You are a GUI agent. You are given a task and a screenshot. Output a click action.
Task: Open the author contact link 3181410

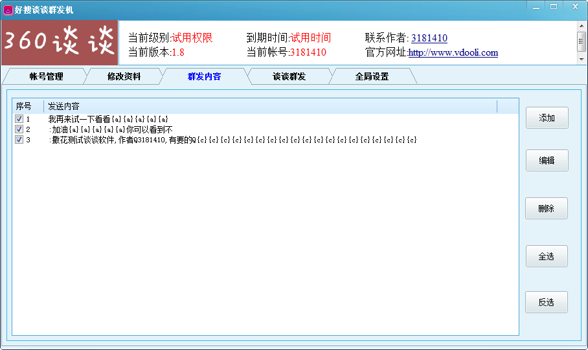[x=429, y=38]
